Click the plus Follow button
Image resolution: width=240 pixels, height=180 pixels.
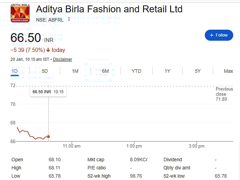pyautogui.click(x=219, y=35)
